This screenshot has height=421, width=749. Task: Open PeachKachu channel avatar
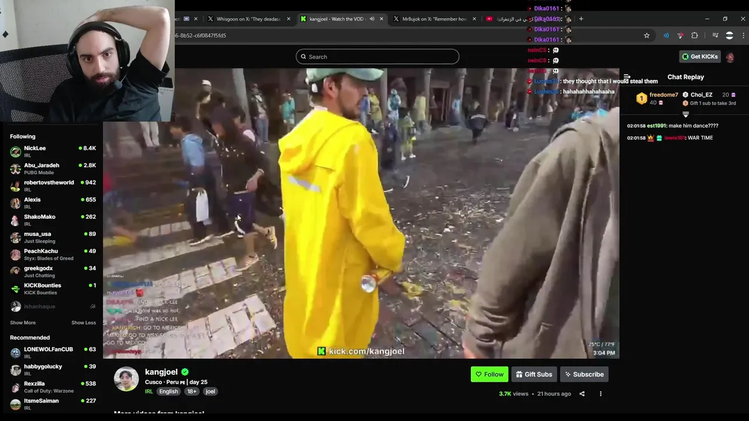[16, 255]
